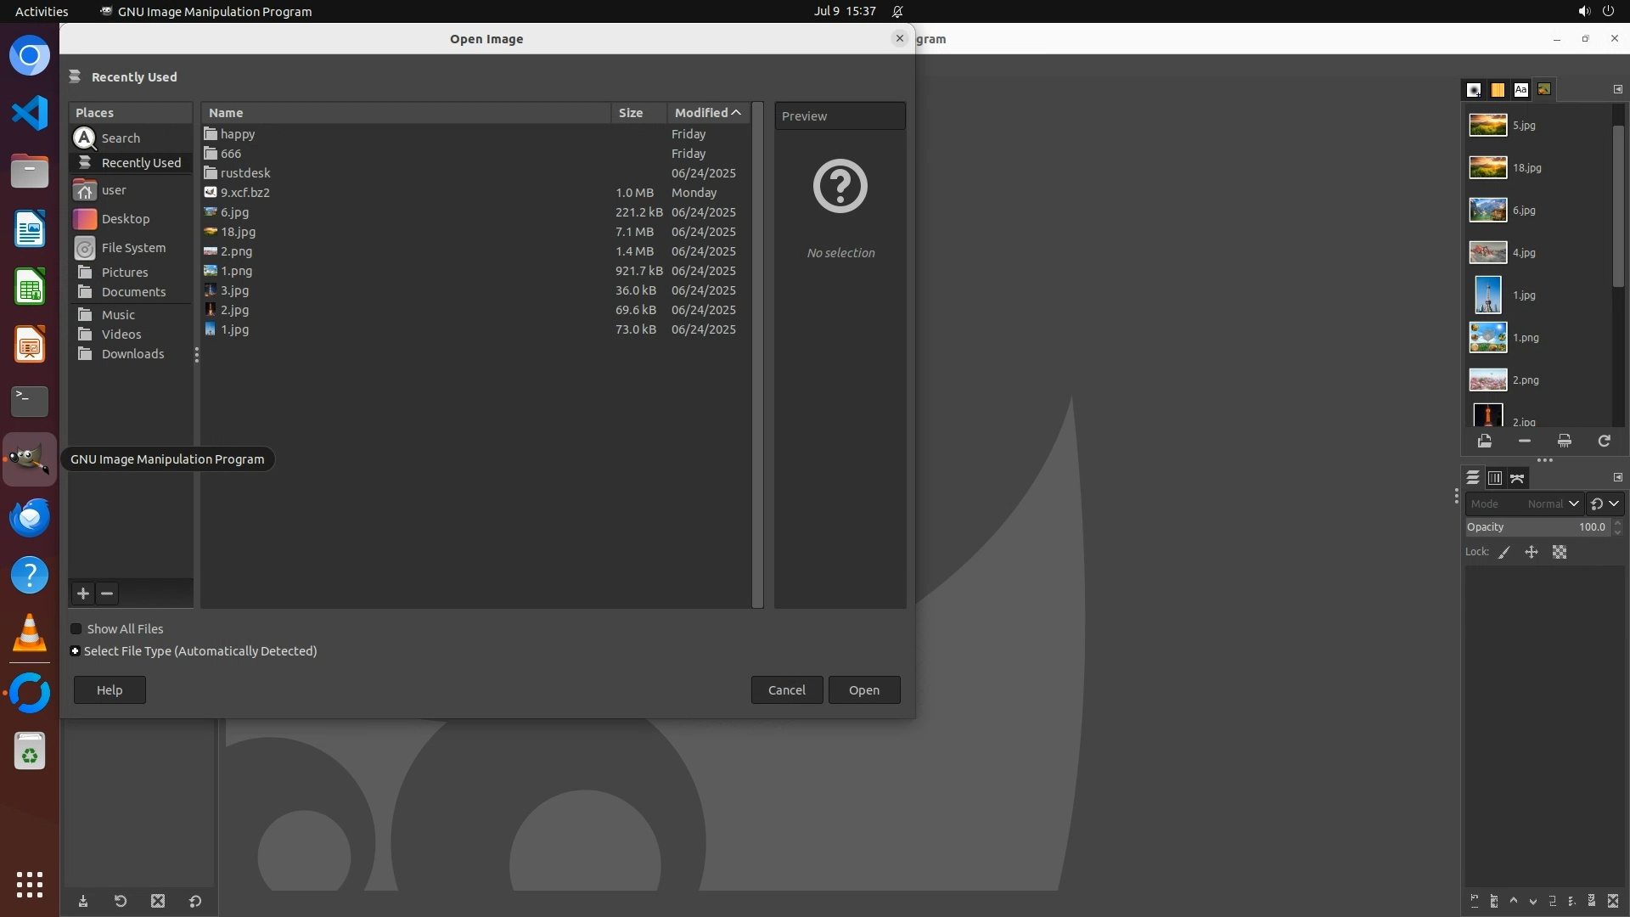Open the Fonts dock tab
The width and height of the screenshot is (1630, 917).
[1520, 89]
